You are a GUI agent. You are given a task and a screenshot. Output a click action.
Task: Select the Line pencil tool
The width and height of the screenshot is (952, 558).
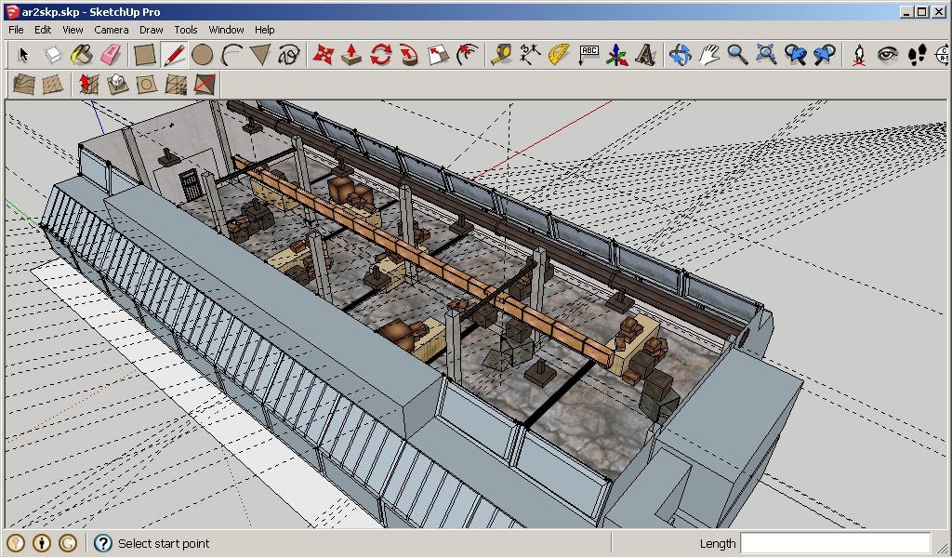point(174,55)
